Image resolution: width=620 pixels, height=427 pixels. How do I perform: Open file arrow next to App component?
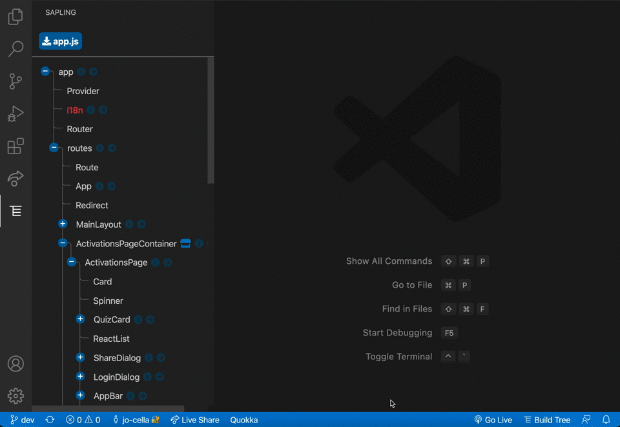(x=112, y=186)
